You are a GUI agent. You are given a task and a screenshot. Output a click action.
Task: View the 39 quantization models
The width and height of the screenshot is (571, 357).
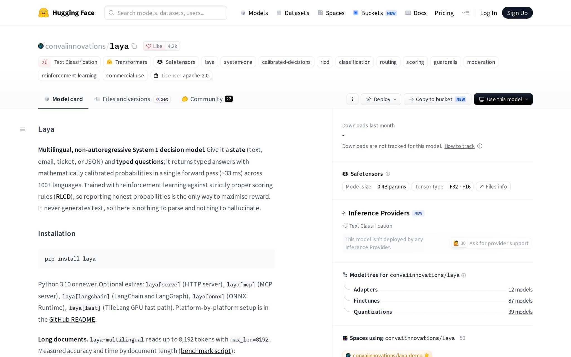pyautogui.click(x=520, y=312)
